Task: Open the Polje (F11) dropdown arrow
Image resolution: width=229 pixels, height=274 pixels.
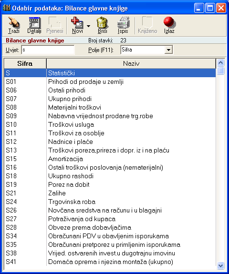Action: [x=168, y=50]
